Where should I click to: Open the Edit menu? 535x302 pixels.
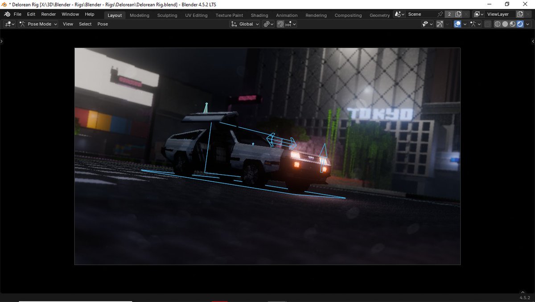tap(31, 14)
